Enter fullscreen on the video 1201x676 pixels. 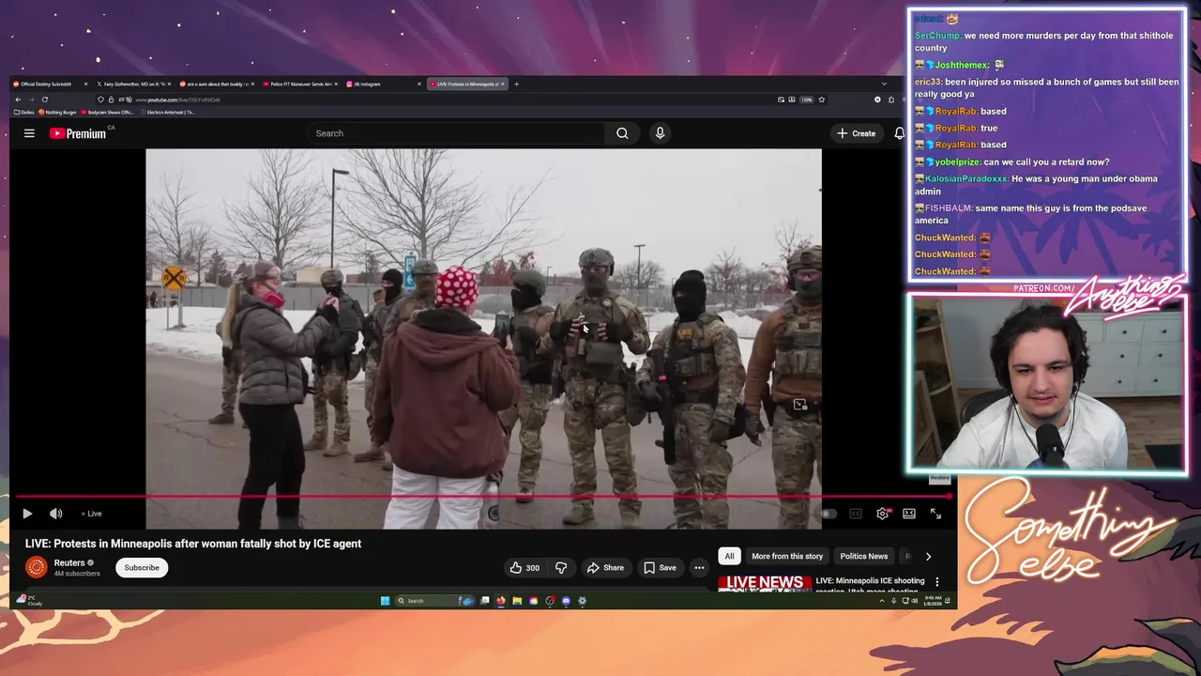coord(935,514)
